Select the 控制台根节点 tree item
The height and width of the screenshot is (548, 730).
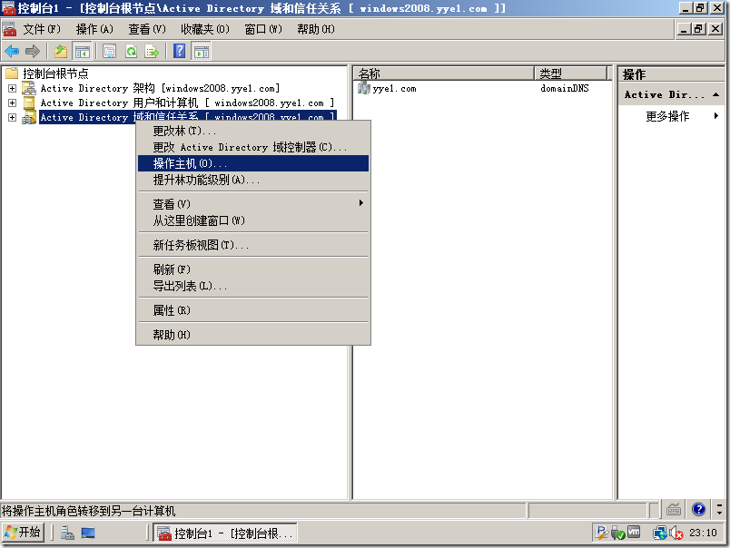tap(55, 73)
